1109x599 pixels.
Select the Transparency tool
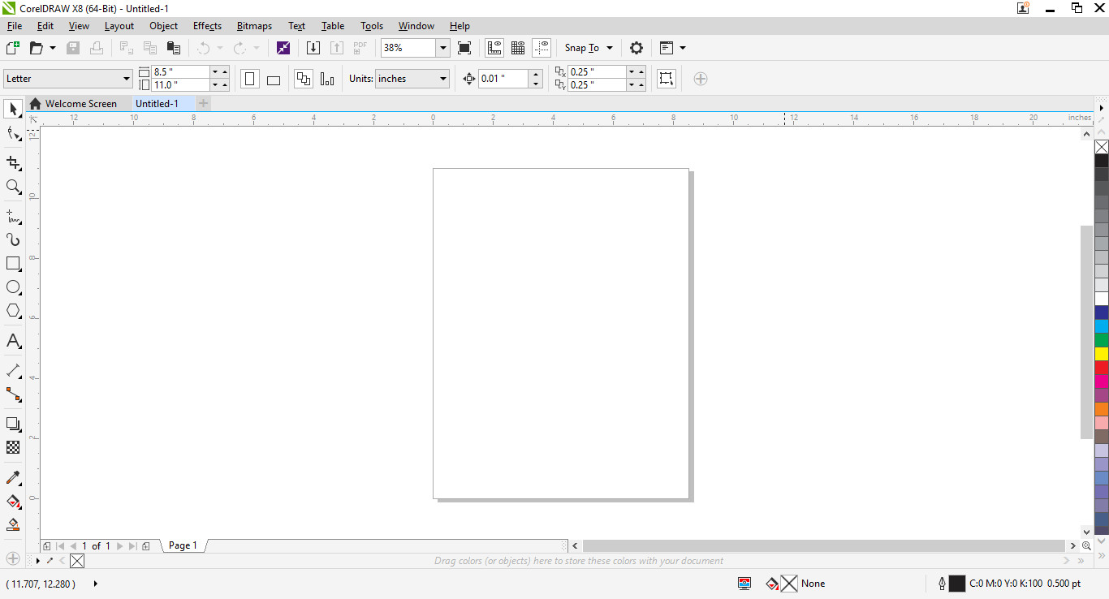click(14, 447)
